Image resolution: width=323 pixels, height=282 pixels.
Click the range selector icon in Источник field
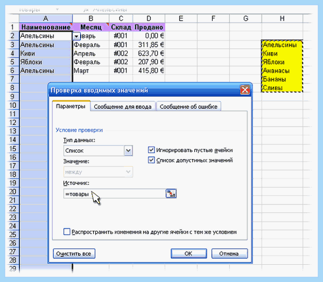(171, 194)
